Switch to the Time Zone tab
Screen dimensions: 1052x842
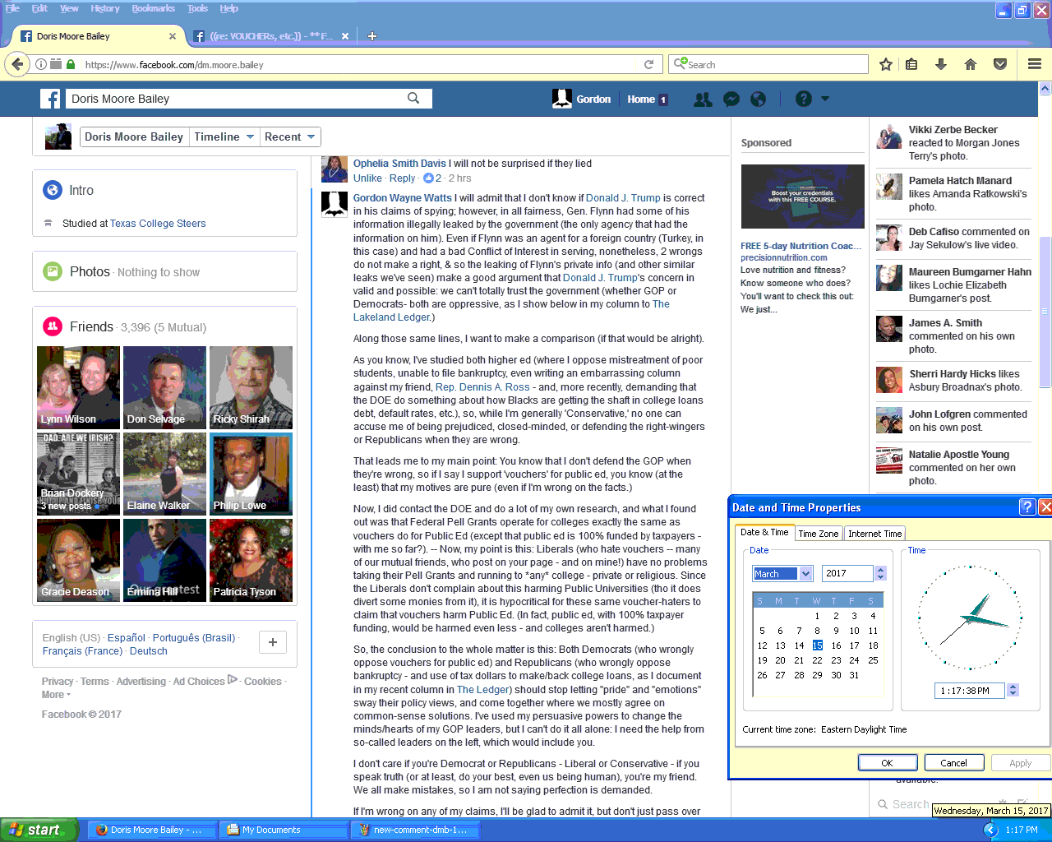(x=818, y=534)
